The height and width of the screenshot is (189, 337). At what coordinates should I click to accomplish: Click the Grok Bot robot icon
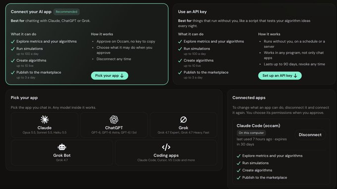(x=62, y=147)
